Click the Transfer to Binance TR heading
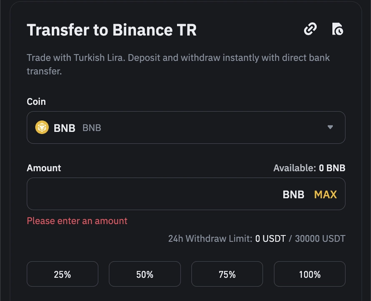Viewport: 371px width, 301px height. pyautogui.click(x=112, y=30)
